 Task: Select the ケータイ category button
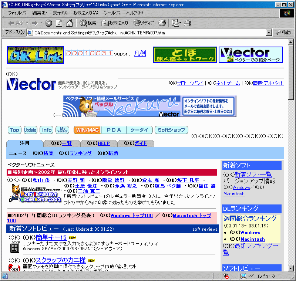click(139, 130)
